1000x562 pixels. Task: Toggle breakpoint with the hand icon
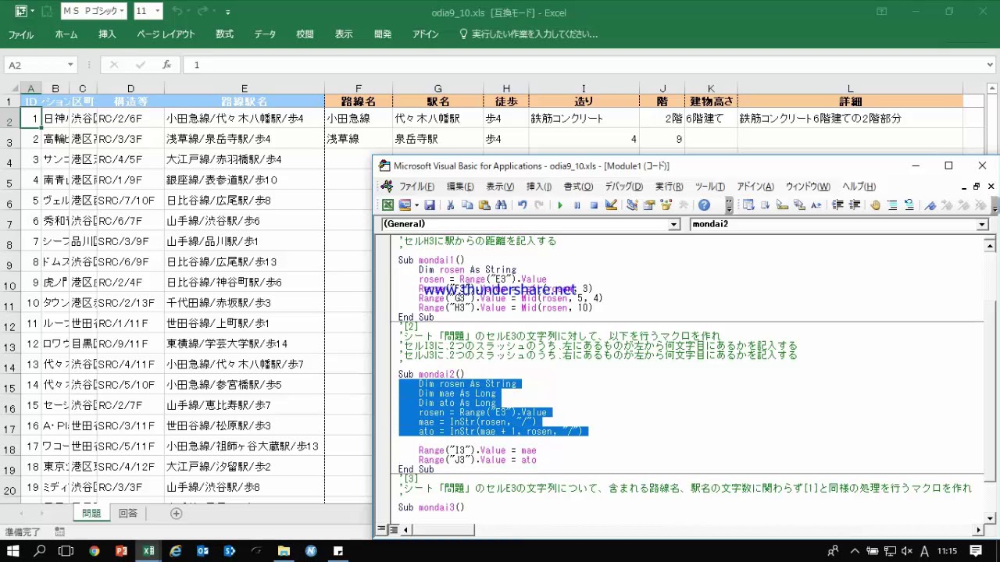point(875,205)
